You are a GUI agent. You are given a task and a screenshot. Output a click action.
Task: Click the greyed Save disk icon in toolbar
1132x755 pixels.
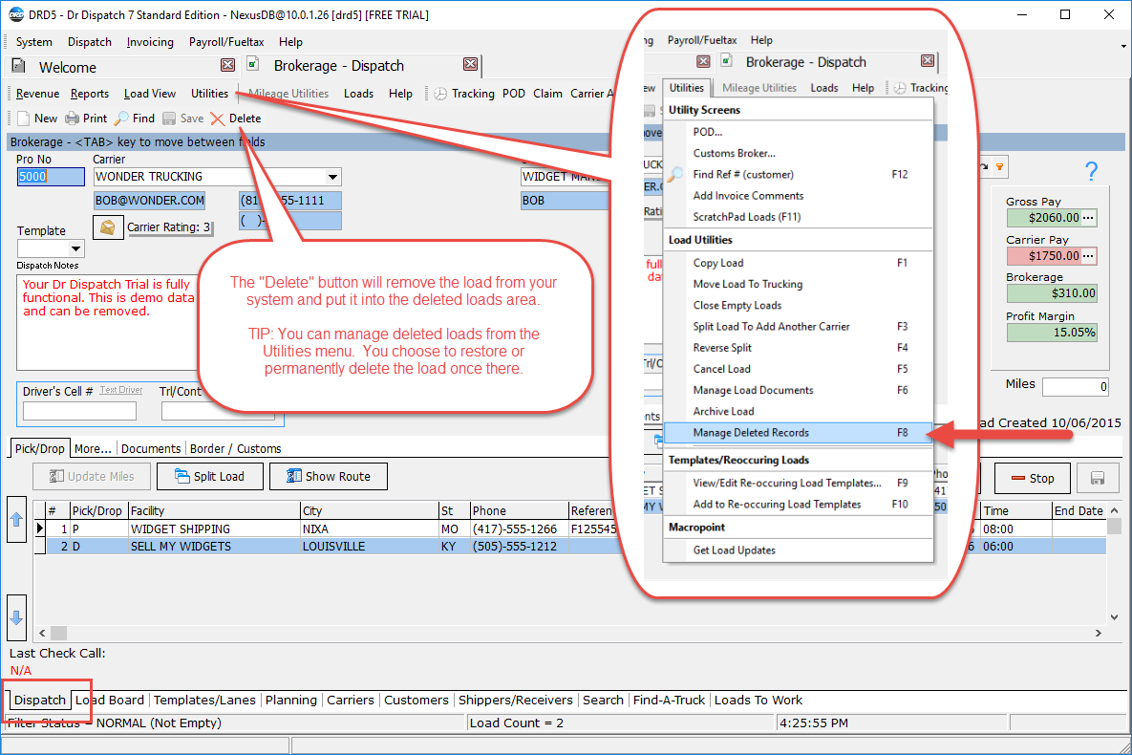tap(169, 119)
